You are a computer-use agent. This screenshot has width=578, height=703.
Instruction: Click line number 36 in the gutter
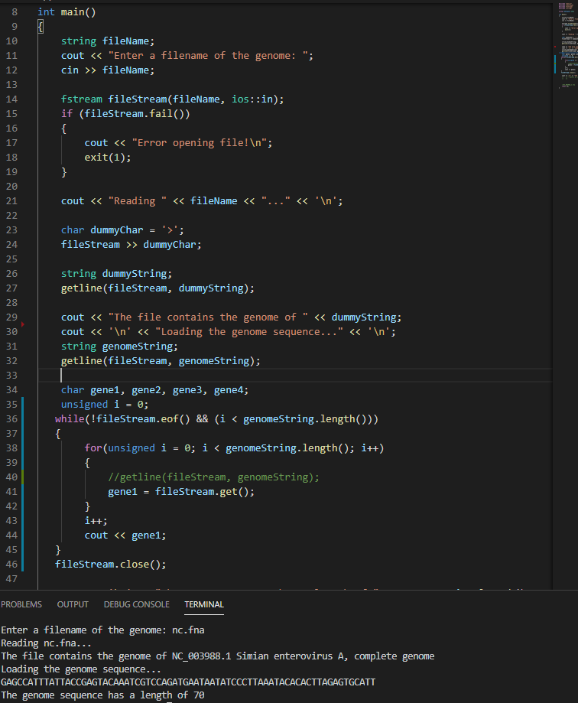point(11,418)
